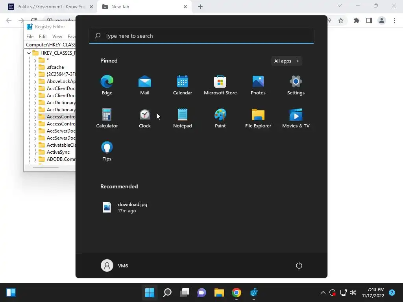Show All apps list

pyautogui.click(x=287, y=61)
